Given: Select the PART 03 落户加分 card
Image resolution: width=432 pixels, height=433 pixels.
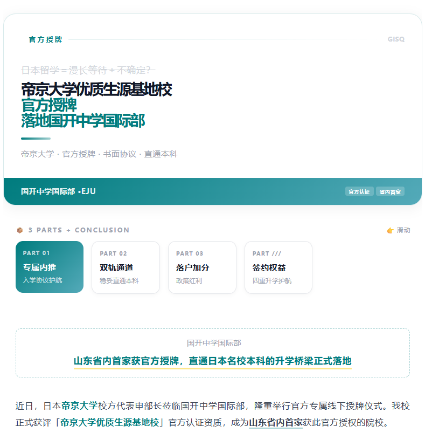Looking at the screenshot, I should tap(202, 267).
